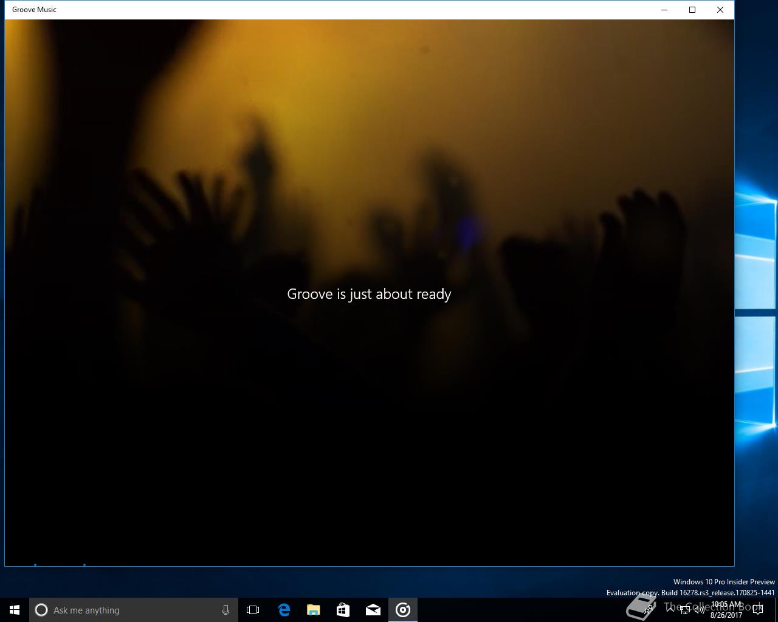
Task: Focus the 'Ask me anything' search box
Action: (x=134, y=610)
